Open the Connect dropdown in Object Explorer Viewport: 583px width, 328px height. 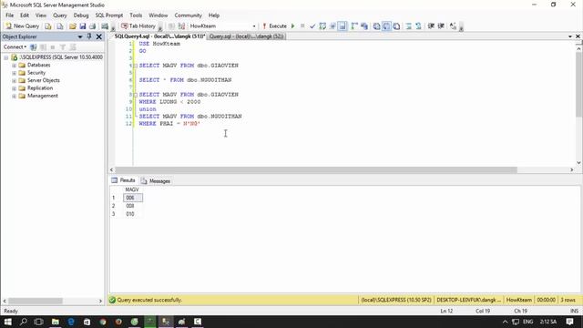[x=15, y=46]
